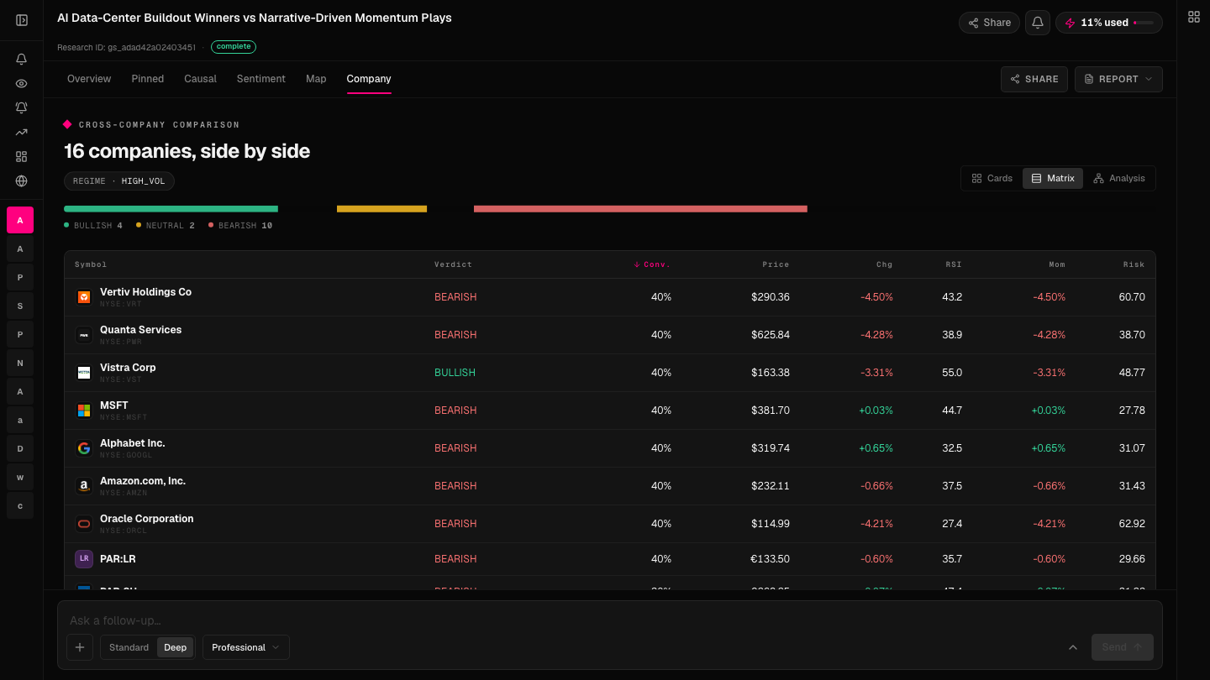Sort the table by RSI column
The width and height of the screenshot is (1210, 680).
coord(953,264)
